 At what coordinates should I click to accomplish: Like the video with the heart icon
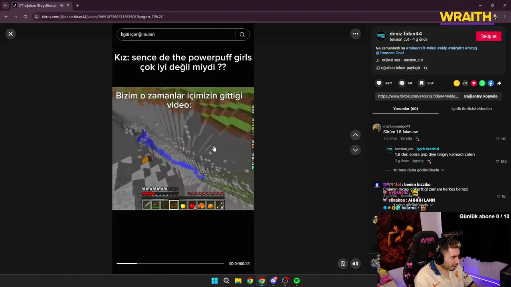pyautogui.click(x=379, y=83)
